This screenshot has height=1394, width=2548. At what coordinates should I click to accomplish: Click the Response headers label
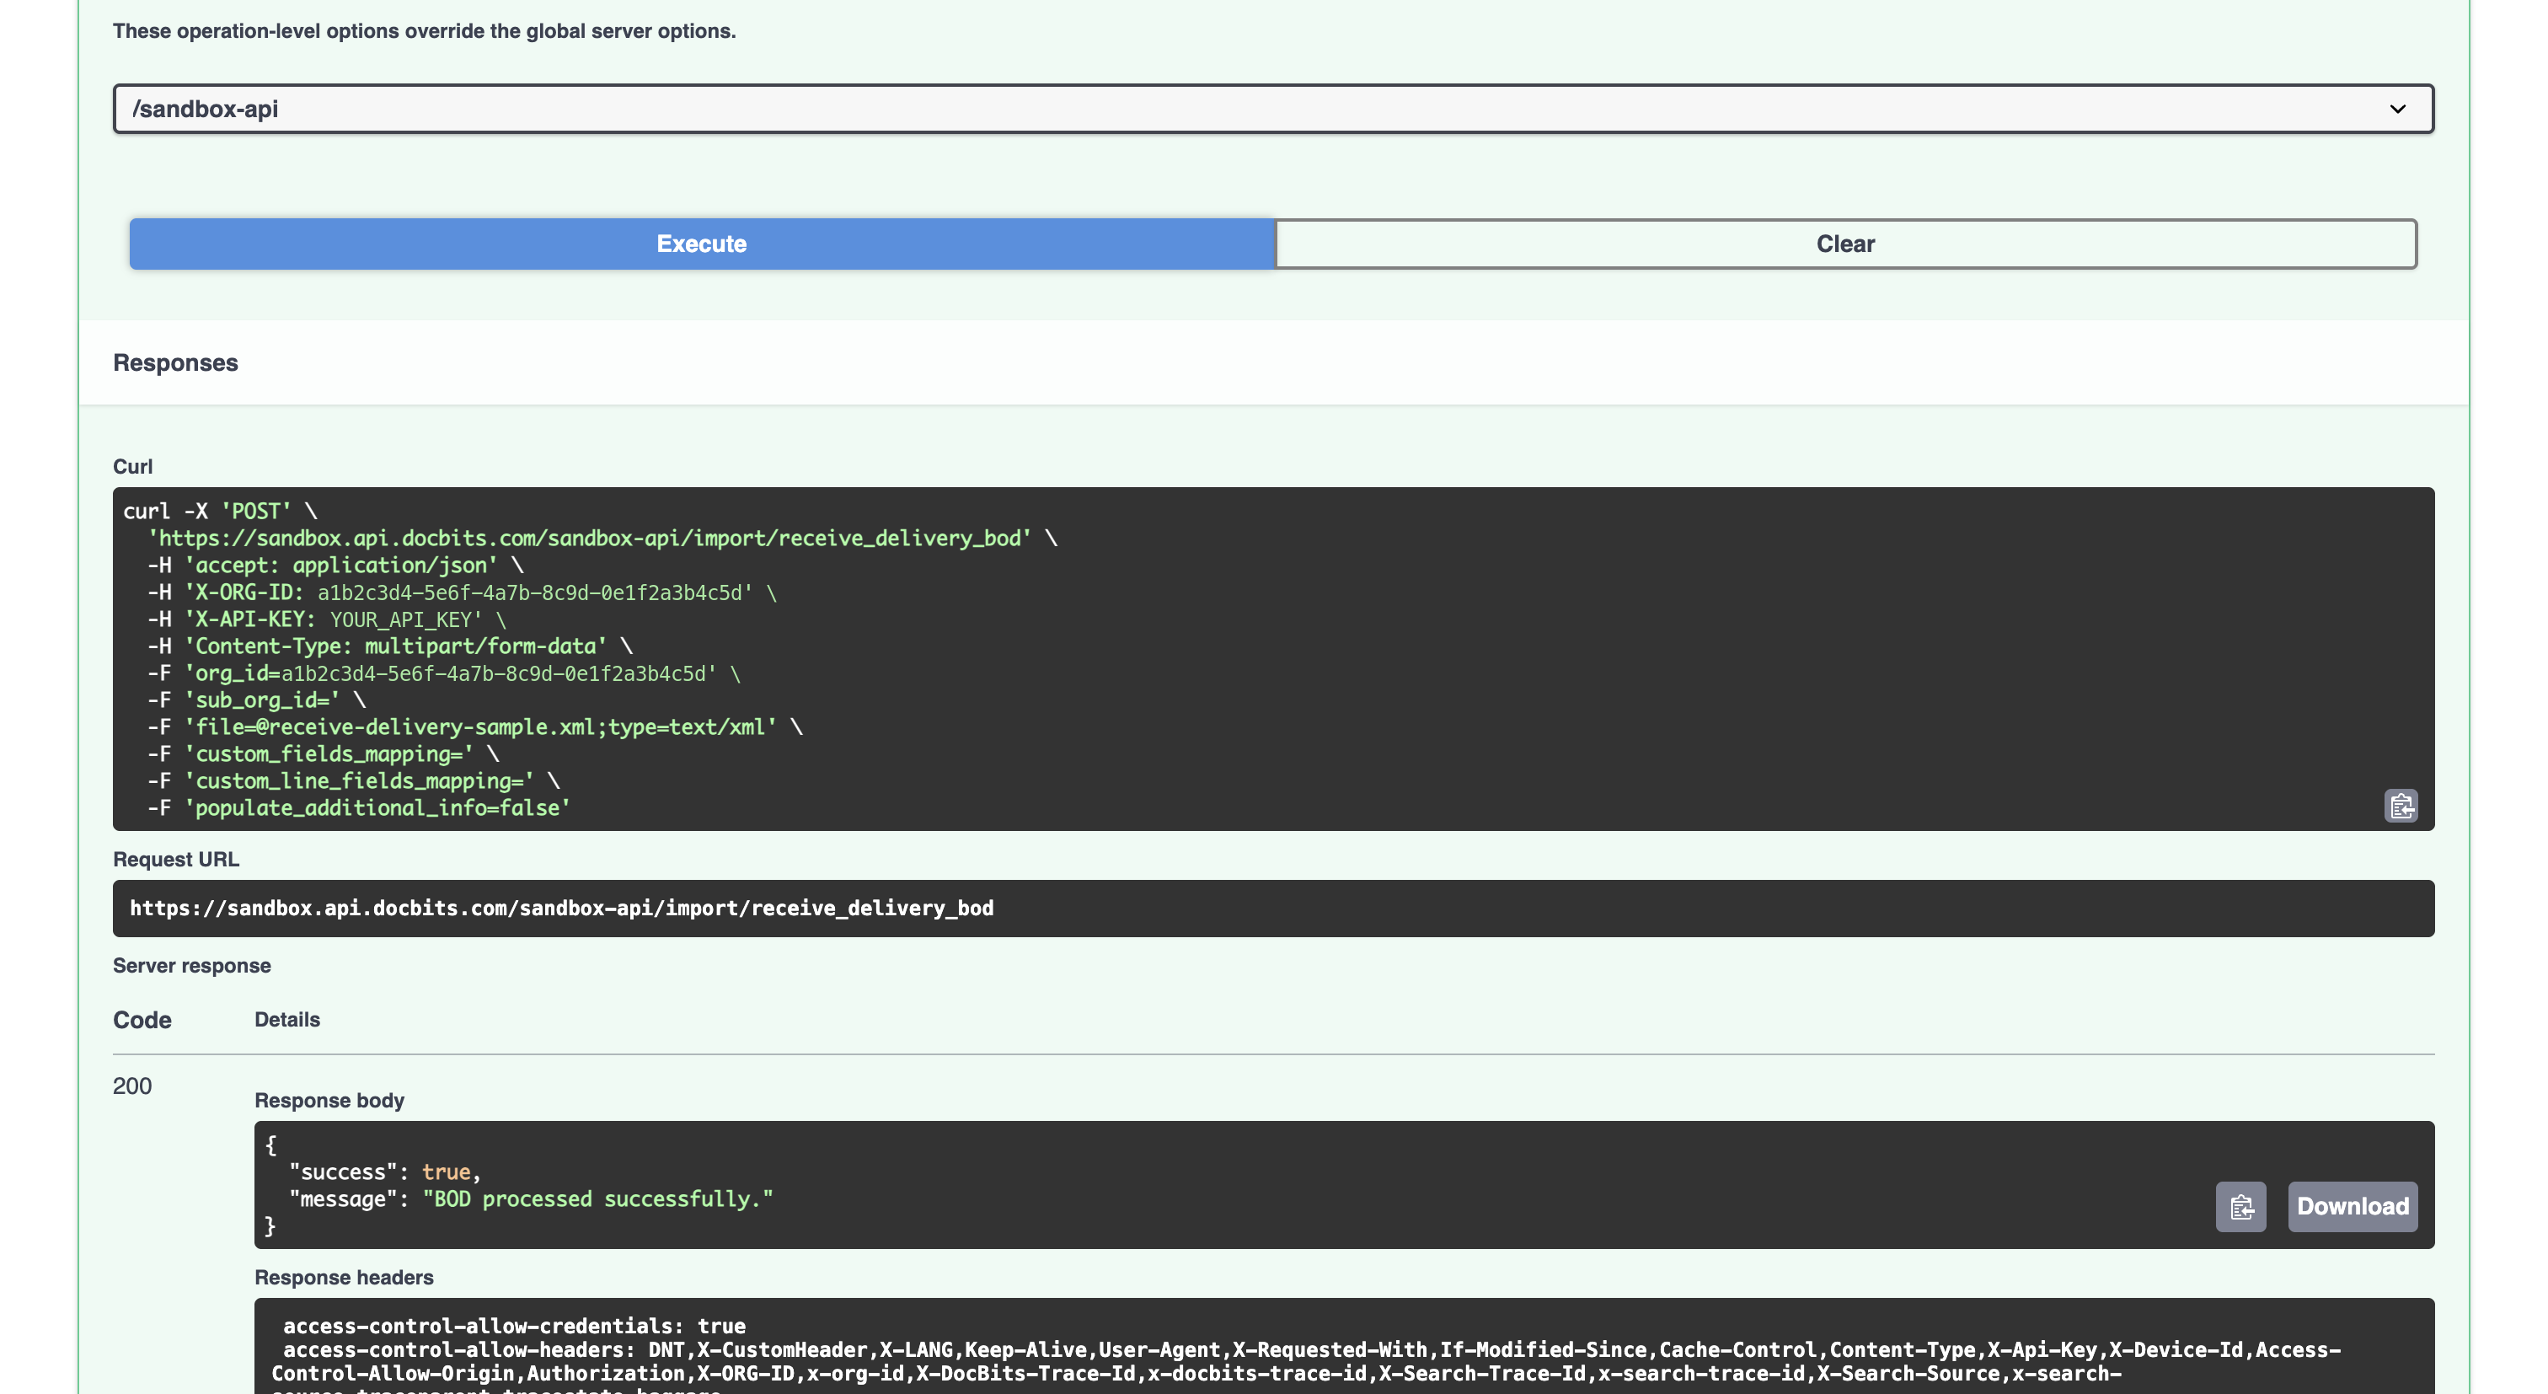[343, 1277]
